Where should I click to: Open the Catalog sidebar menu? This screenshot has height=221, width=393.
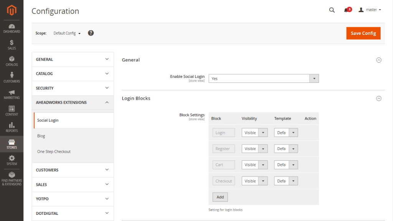(12, 61)
